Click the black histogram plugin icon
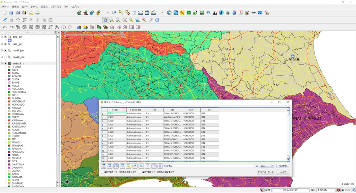The image size is (356, 193). (x=215, y=13)
